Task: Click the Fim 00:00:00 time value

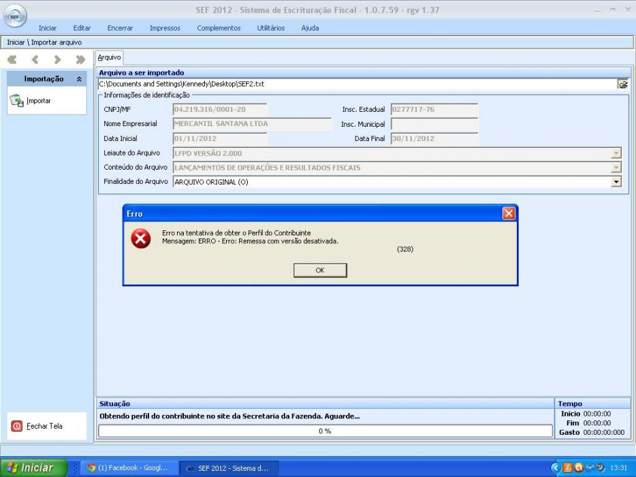Action: click(x=597, y=423)
